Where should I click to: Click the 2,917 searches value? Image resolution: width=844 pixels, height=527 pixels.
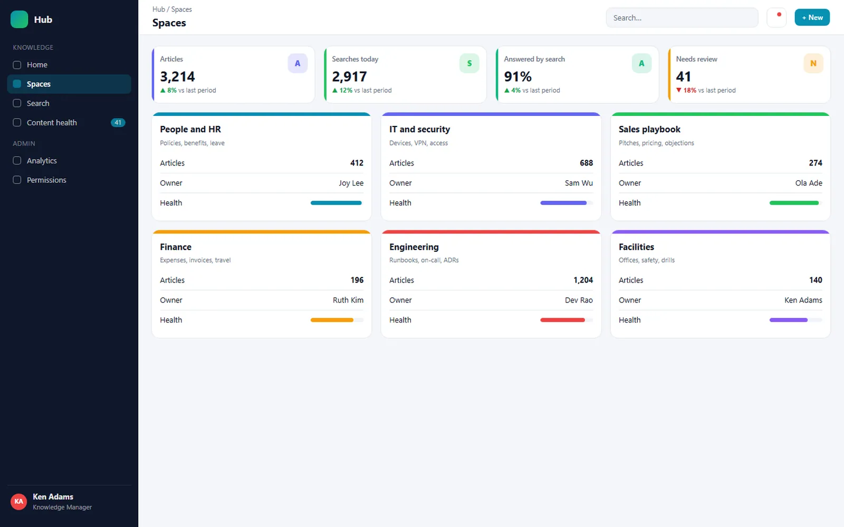click(349, 76)
